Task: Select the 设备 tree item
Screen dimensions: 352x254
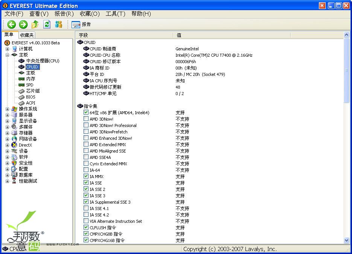Action: tap(23, 151)
